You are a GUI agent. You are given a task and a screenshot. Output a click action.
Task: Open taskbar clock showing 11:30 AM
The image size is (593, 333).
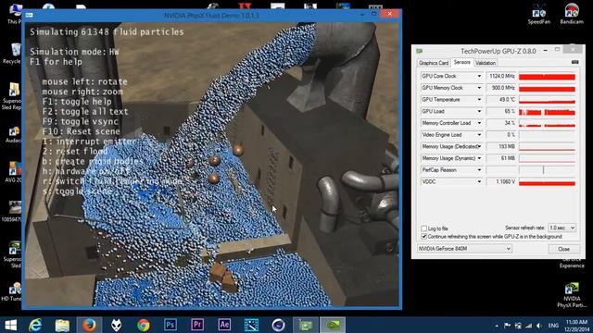(576, 326)
